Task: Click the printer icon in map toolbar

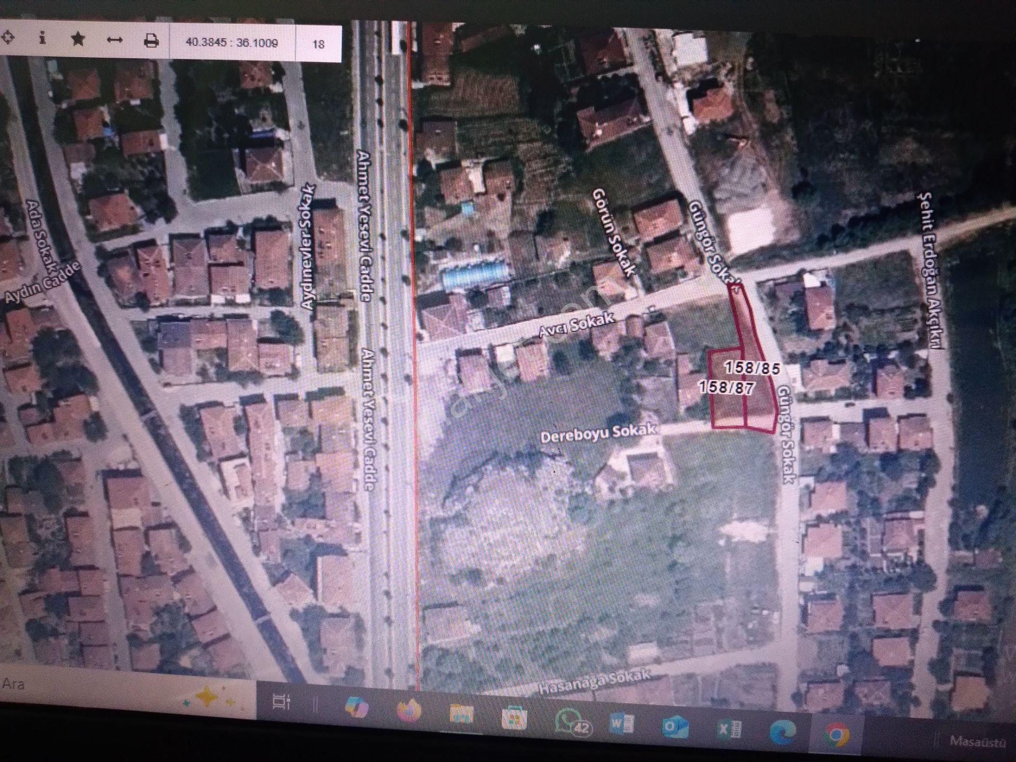Action: tap(151, 41)
